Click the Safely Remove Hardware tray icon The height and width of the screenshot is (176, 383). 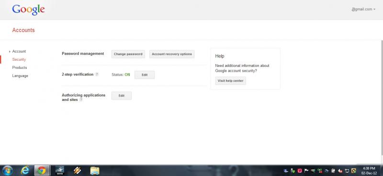293,171
